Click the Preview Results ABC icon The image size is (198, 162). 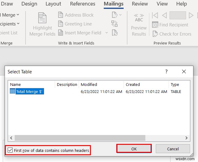(139, 18)
